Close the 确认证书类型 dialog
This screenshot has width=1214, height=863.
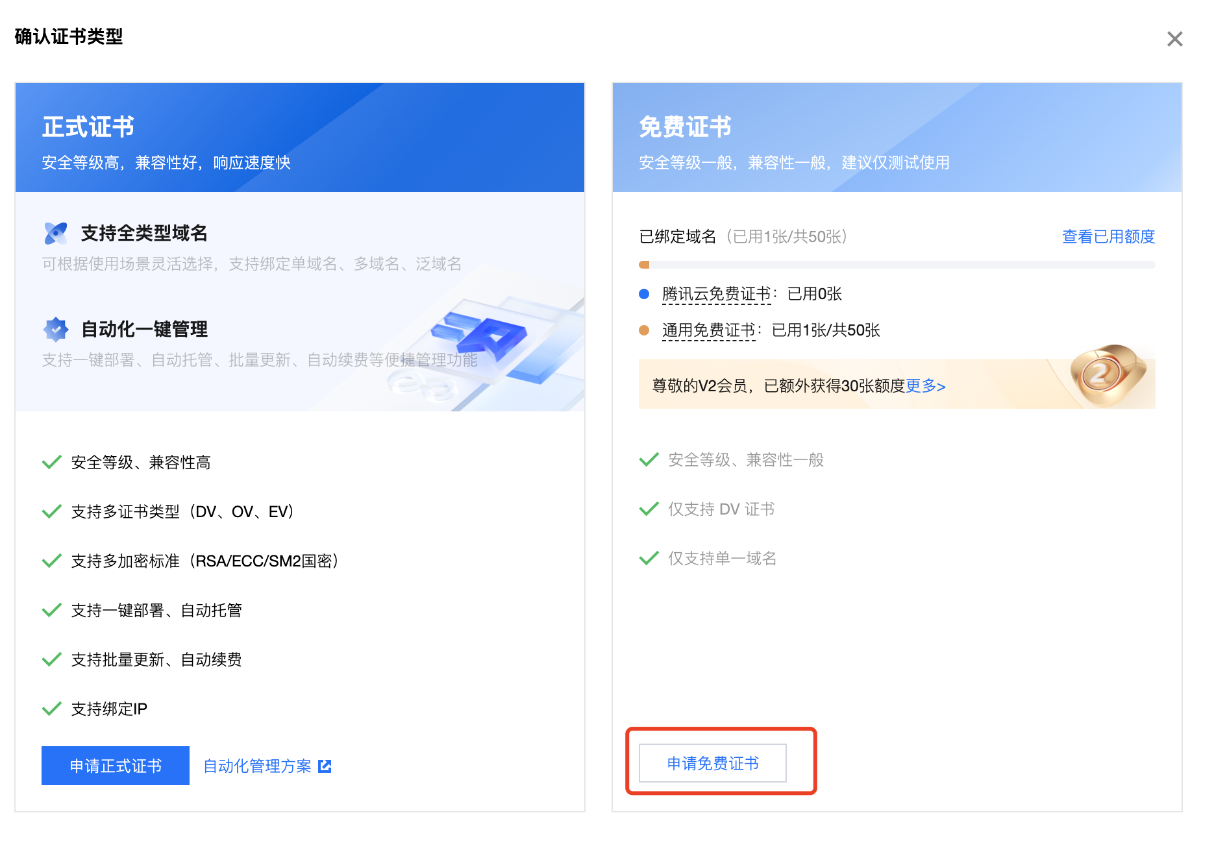click(x=1175, y=39)
